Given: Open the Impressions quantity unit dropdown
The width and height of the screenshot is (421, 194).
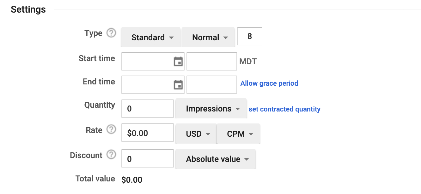Looking at the screenshot, I should [x=211, y=108].
